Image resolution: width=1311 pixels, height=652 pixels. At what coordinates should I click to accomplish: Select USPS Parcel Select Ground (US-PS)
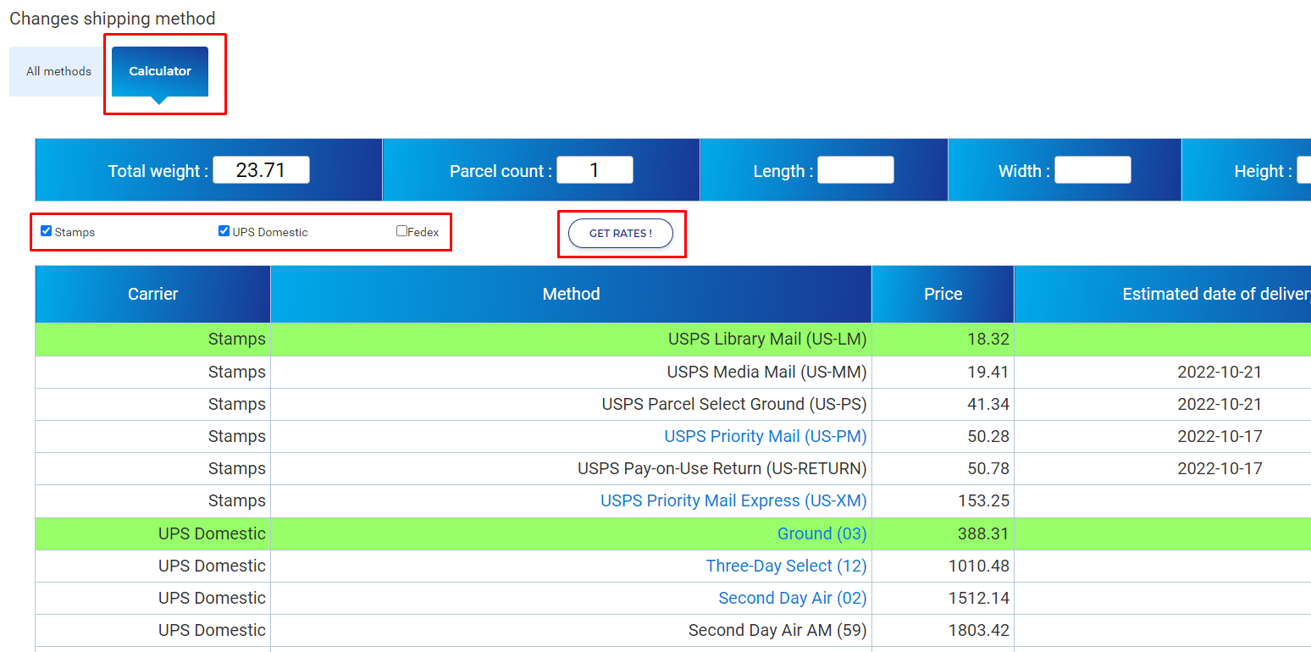[x=734, y=404]
